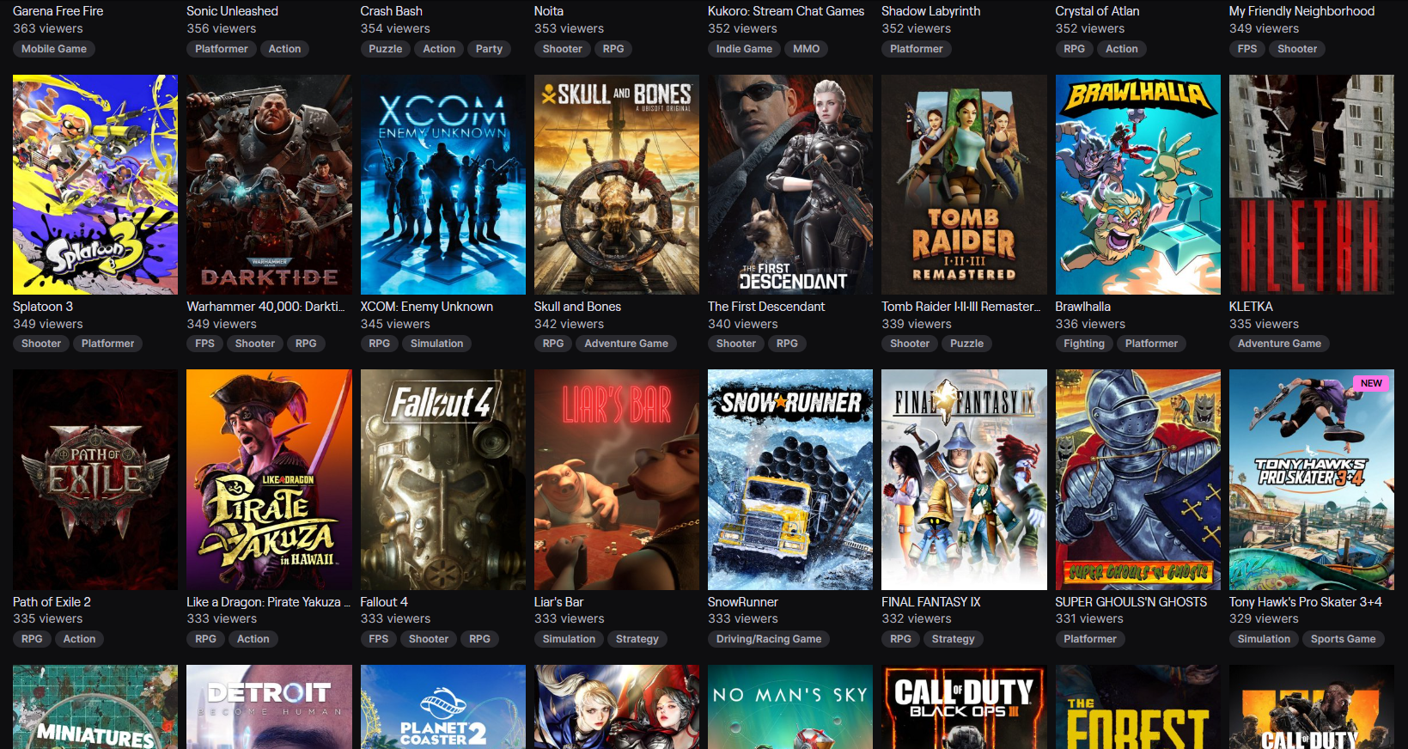Select the Brawlhalla cover art
The image size is (1408, 749).
1138,185
